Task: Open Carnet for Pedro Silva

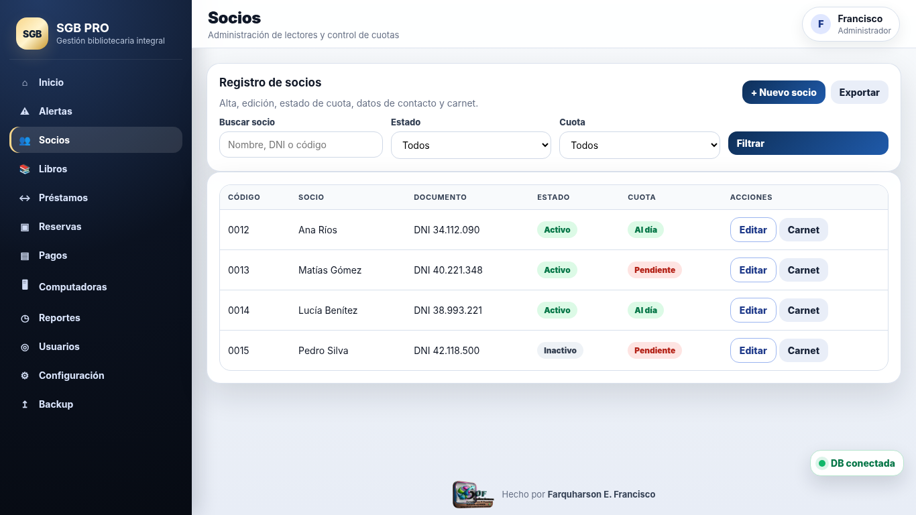Action: pos(803,351)
